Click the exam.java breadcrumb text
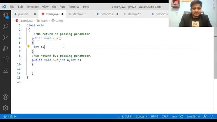This screenshot has width=217, height=122. [x=26, y=21]
